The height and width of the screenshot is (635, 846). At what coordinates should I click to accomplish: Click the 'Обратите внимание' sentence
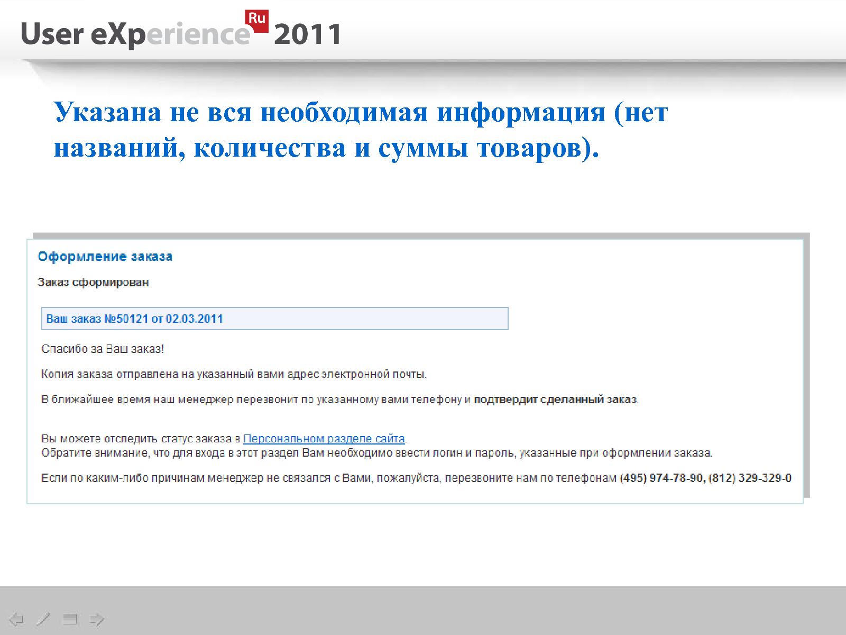click(377, 453)
